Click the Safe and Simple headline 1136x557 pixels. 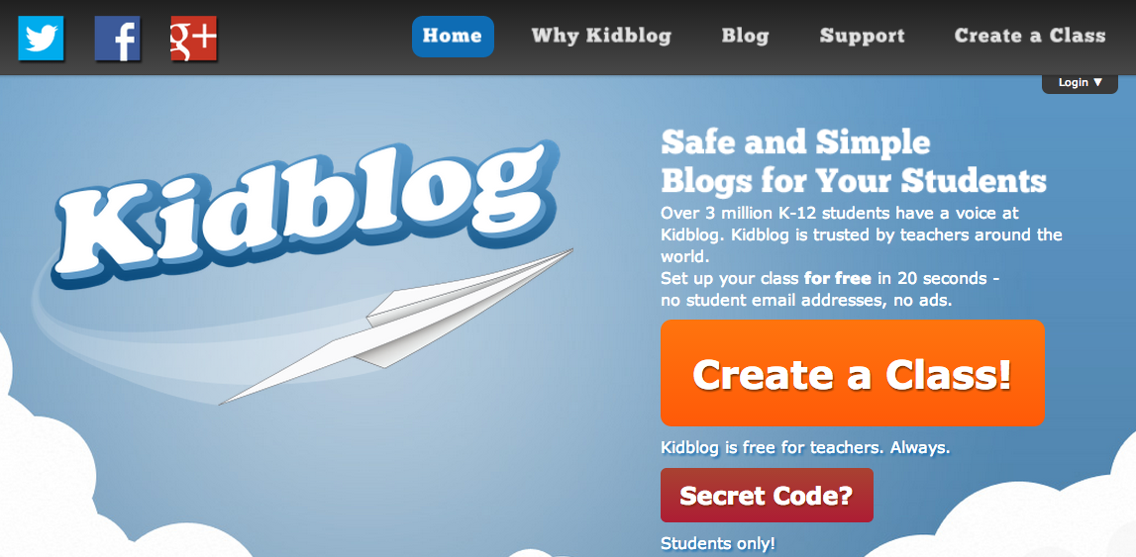pyautogui.click(x=854, y=162)
